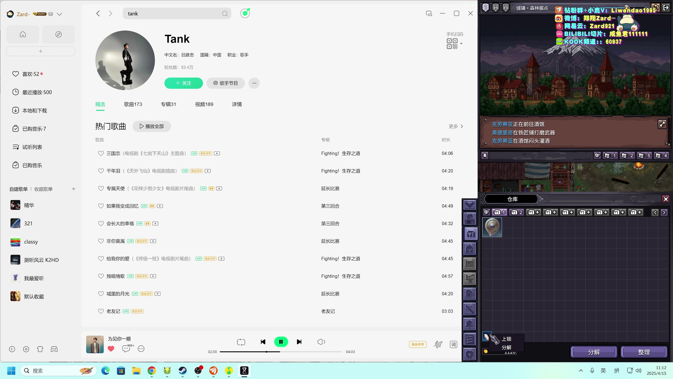The height and width of the screenshot is (379, 673).
Task: Open File Explorer from the taskbar
Action: tap(136, 371)
